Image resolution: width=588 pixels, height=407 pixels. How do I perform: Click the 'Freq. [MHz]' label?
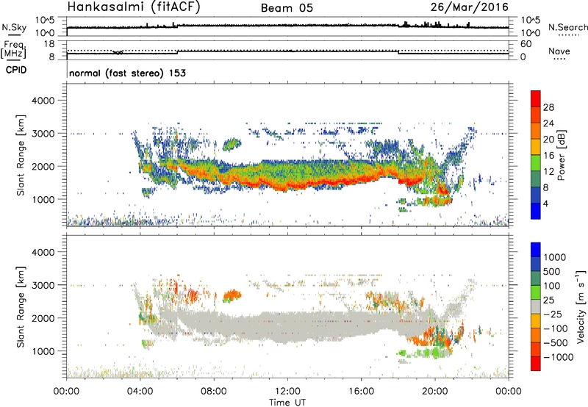[13, 50]
